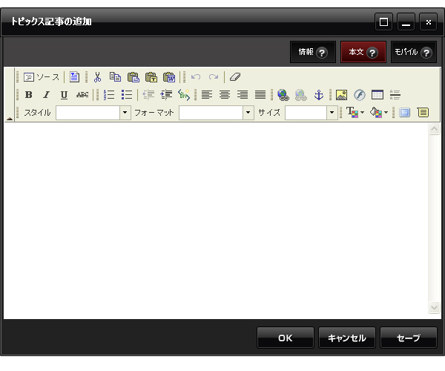The height and width of the screenshot is (371, 445).
Task: Open the 情報 tab
Action: 313,52
